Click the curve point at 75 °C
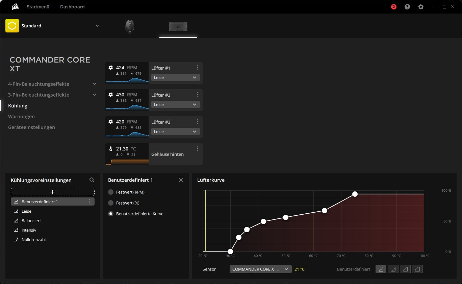The height and width of the screenshot is (284, 462). pos(355,194)
